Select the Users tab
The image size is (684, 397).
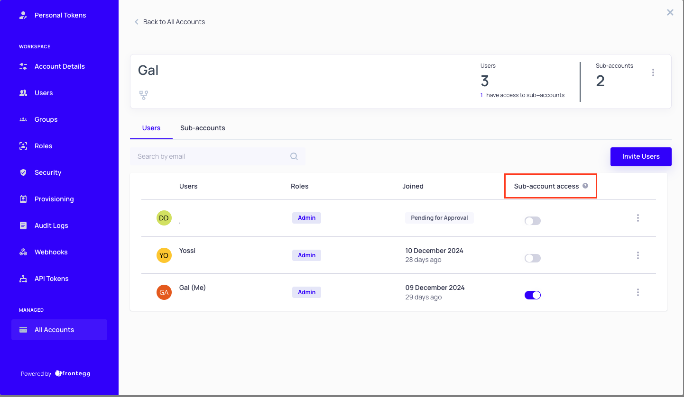(151, 128)
